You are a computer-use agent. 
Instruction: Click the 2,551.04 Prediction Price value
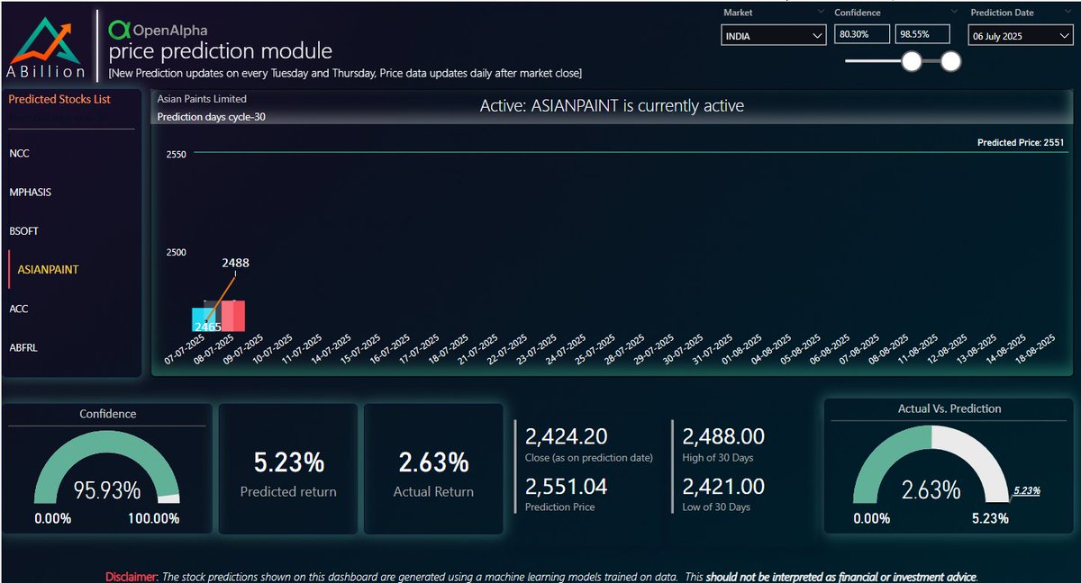click(567, 487)
